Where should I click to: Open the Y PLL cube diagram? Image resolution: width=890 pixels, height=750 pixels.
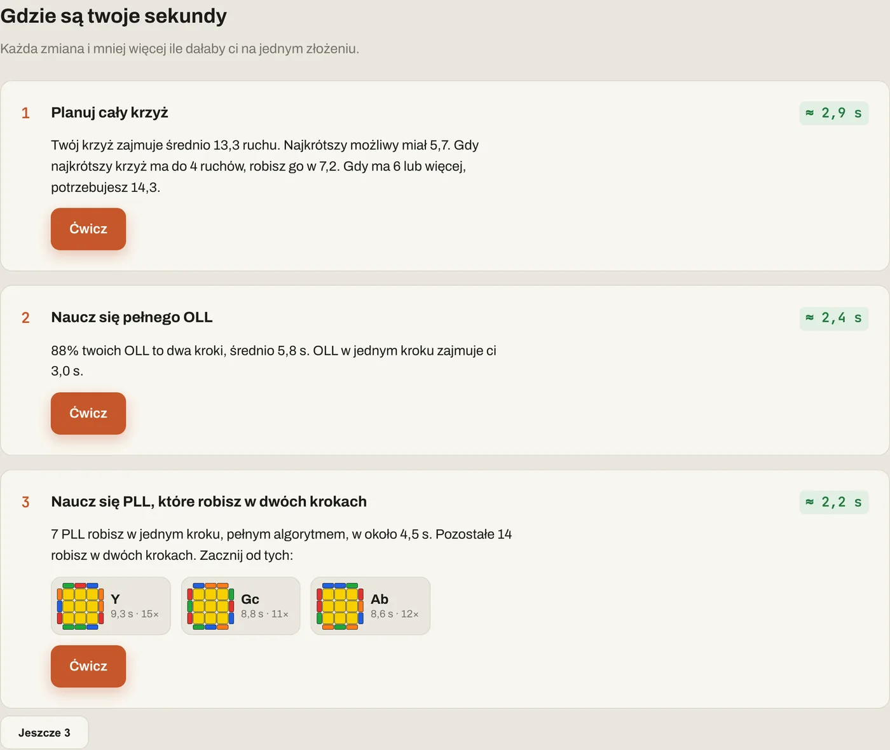point(80,606)
